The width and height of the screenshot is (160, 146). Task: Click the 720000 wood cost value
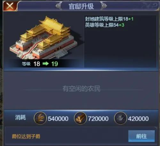point(98,119)
